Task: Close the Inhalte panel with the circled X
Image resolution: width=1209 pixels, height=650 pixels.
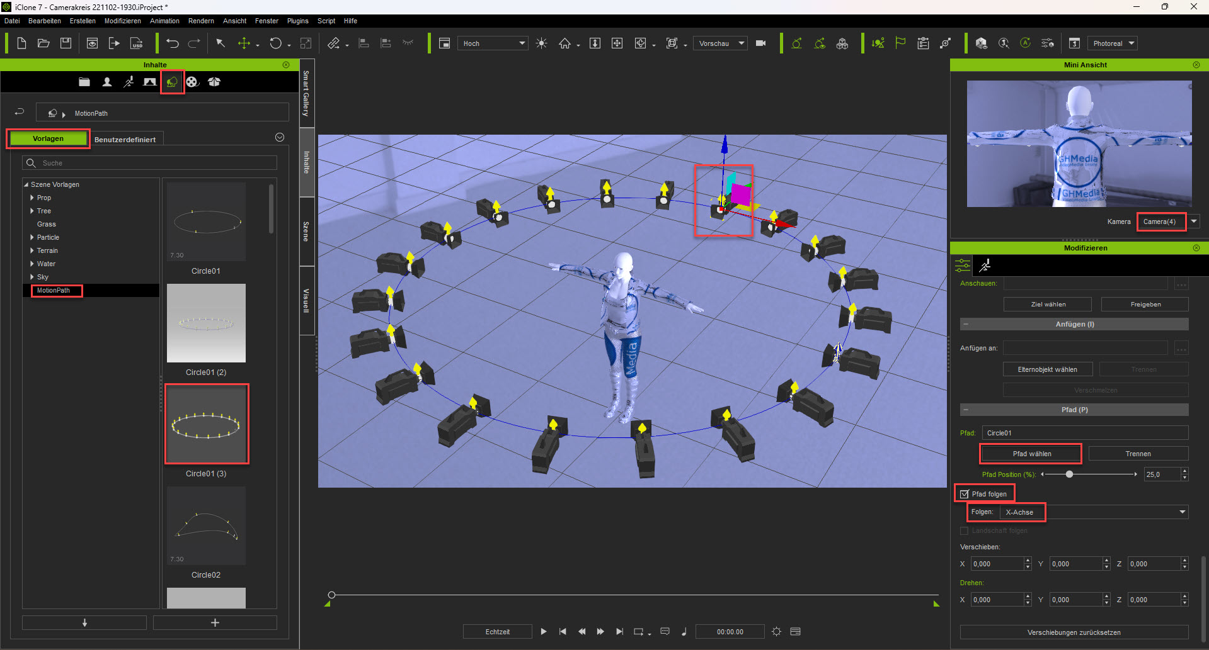Action: 286,65
